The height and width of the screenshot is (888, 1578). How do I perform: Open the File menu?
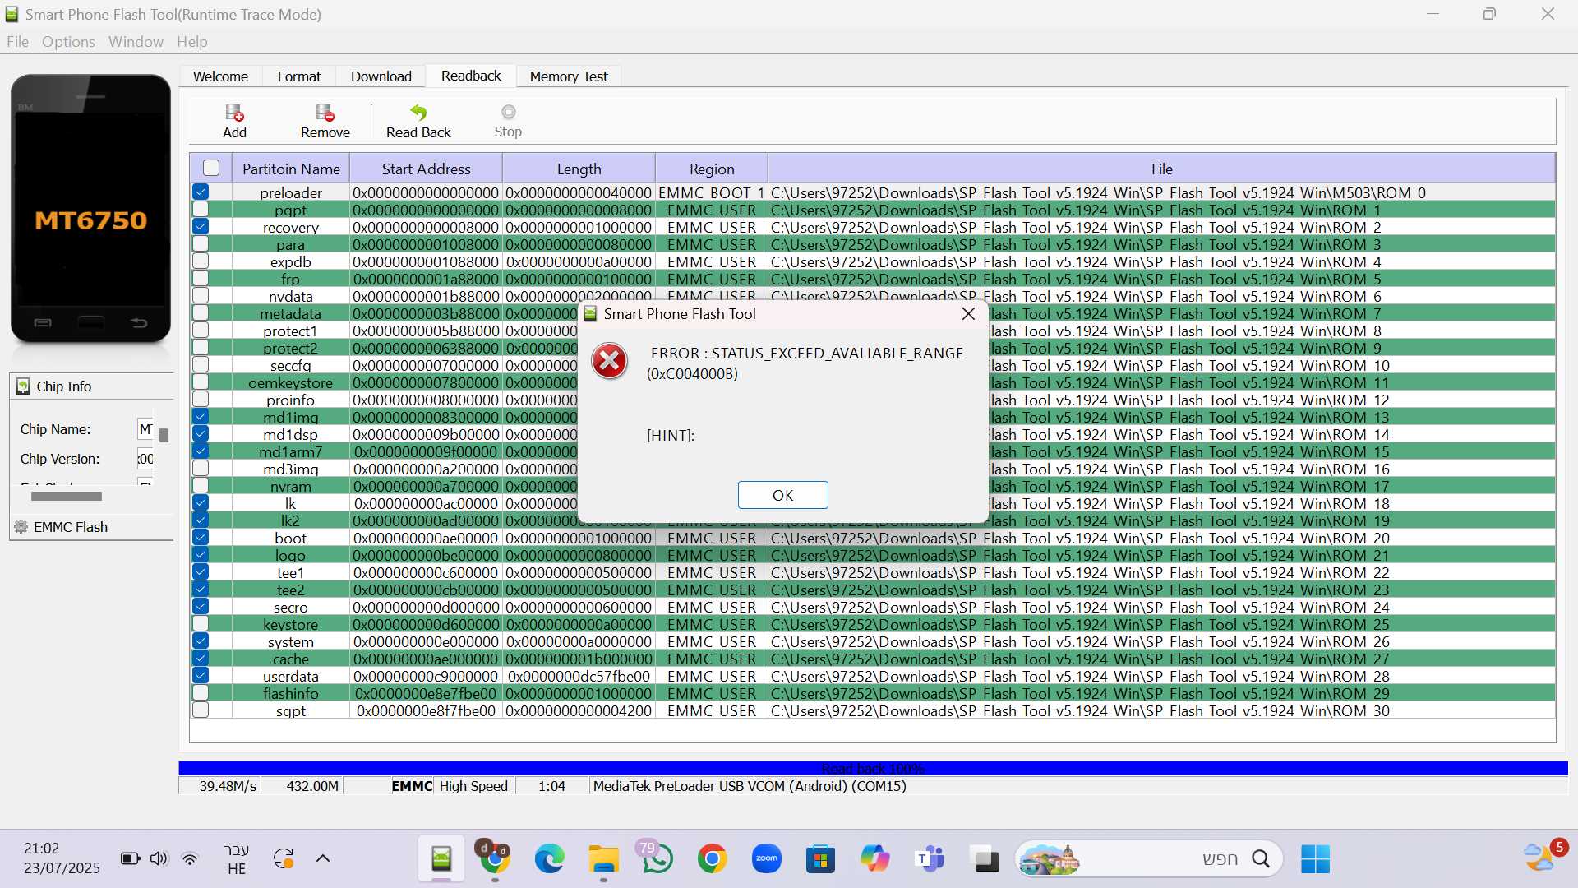(x=17, y=42)
